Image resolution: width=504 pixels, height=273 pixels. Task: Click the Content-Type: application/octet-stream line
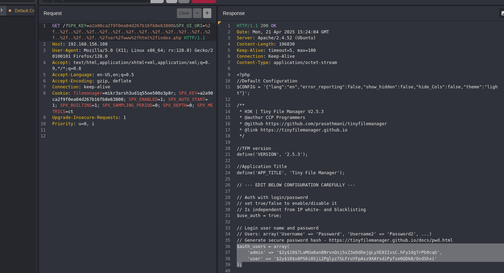pos(287,63)
